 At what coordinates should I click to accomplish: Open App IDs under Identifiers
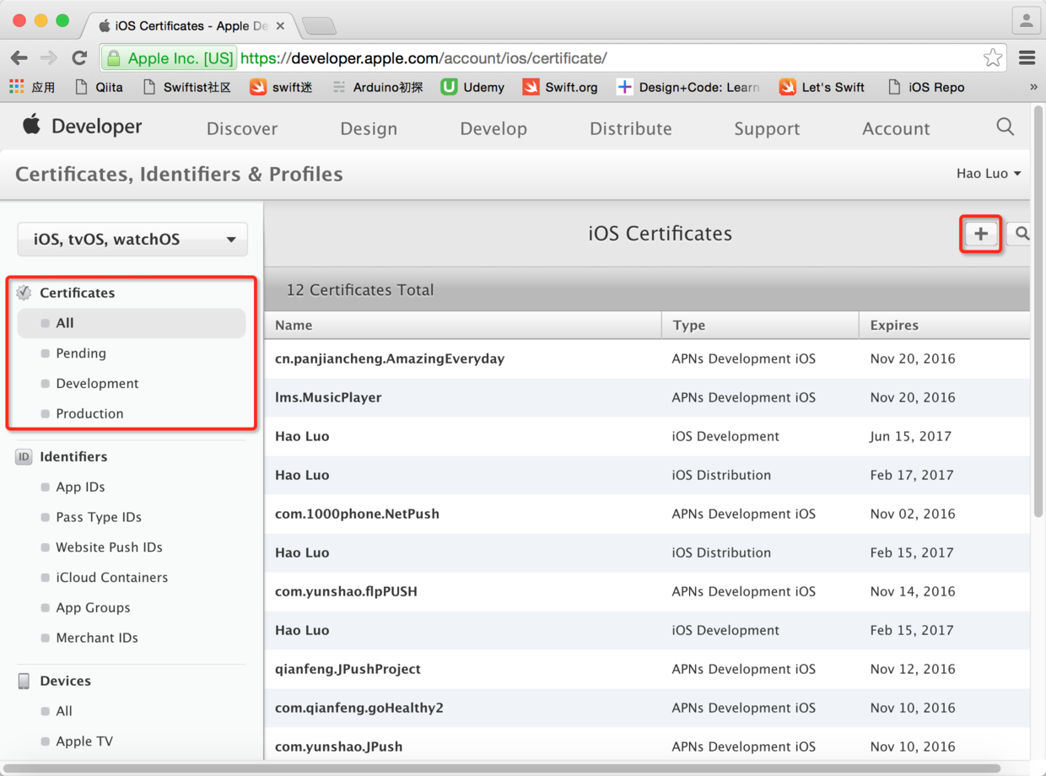tap(80, 488)
